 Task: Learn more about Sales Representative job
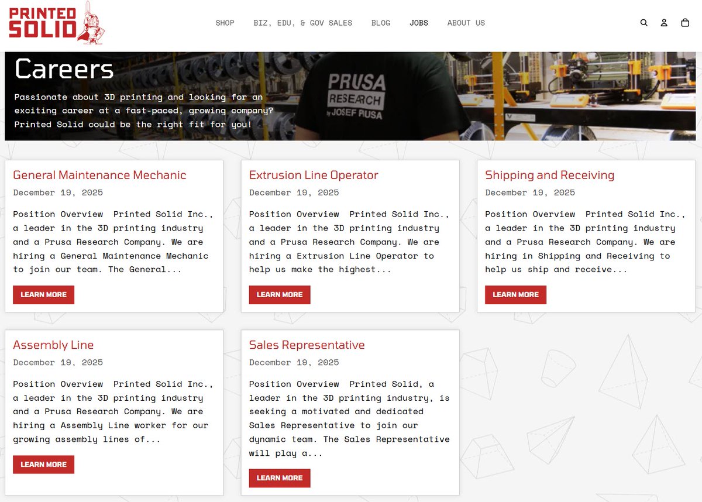[280, 478]
